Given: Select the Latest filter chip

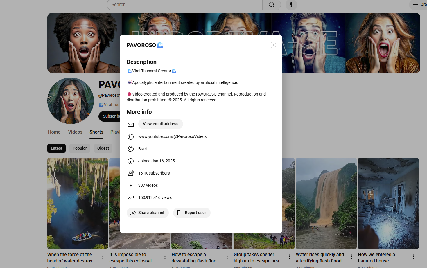Looking at the screenshot, I should point(56,148).
